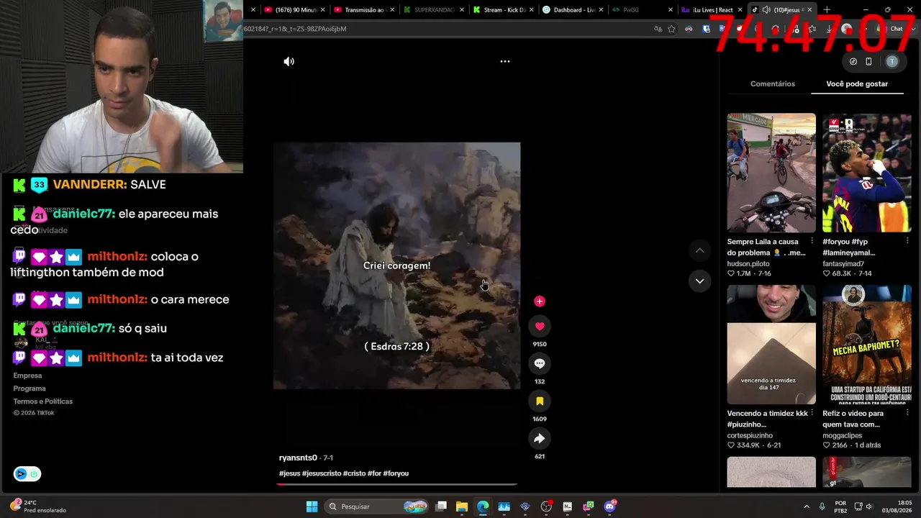Viewport: 921px width, 518px height.
Task: Toggle the pill switch at the sidebar bottom
Action: (27, 474)
